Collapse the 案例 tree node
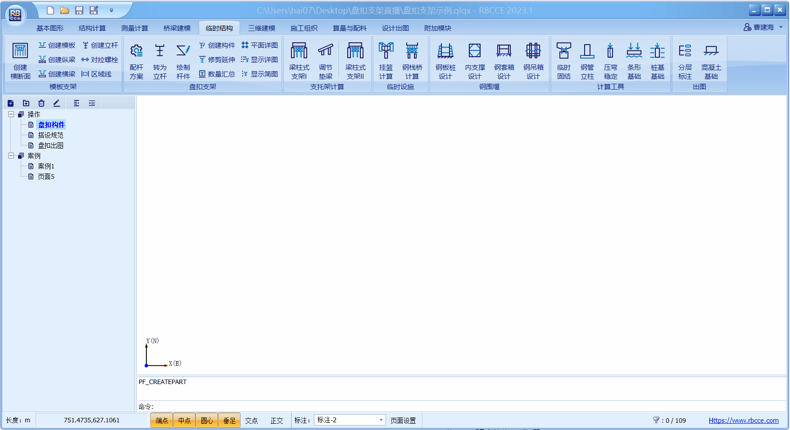 pyautogui.click(x=10, y=155)
